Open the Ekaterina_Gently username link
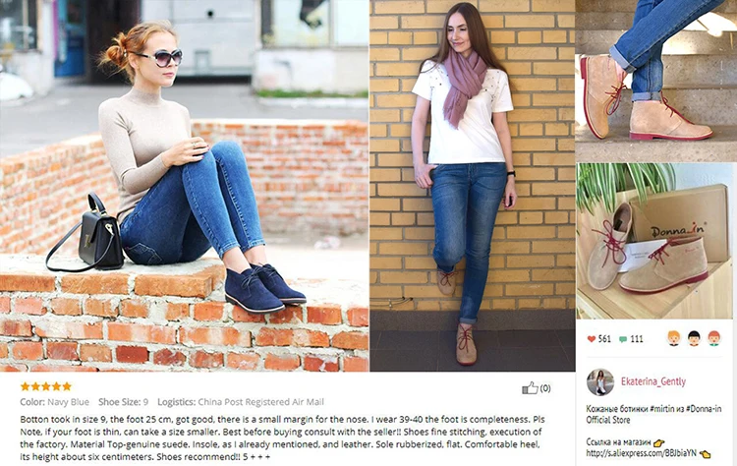 click(653, 381)
